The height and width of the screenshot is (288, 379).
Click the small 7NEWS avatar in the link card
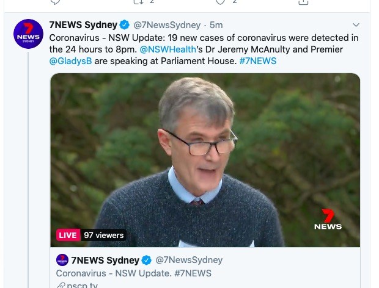pos(62,260)
